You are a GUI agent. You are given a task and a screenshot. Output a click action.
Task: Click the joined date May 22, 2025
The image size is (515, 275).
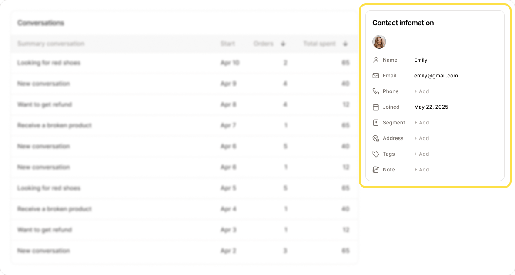(431, 107)
